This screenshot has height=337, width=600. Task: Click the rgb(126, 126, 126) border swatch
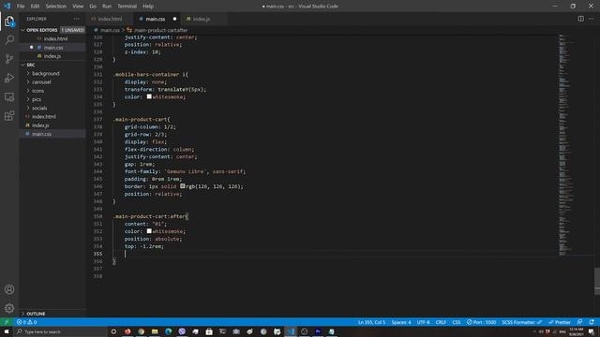coord(183,186)
